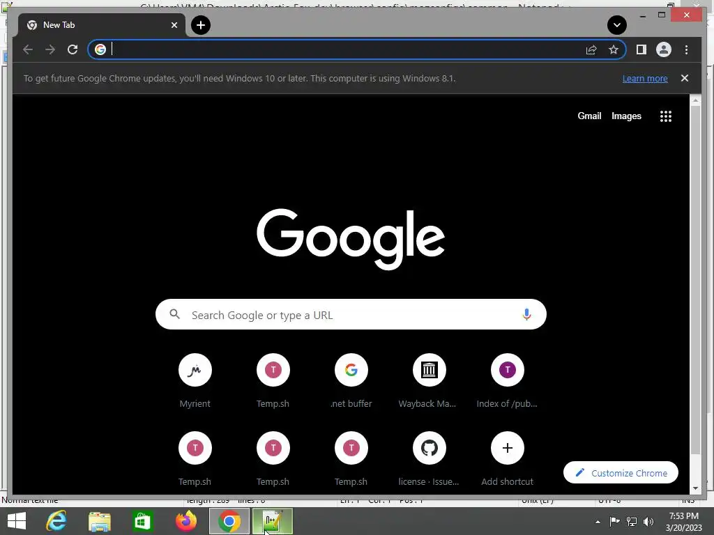Reload the current page
Screen dimensions: 714x535
(73, 49)
